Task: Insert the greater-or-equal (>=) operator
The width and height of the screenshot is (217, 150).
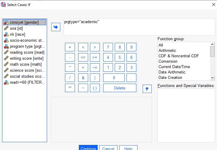Action: click(95, 57)
